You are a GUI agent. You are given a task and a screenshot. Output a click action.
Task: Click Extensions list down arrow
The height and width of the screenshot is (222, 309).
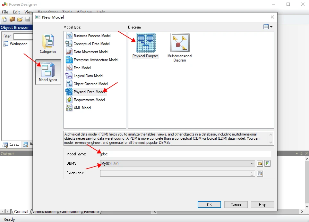pyautogui.click(x=252, y=175)
